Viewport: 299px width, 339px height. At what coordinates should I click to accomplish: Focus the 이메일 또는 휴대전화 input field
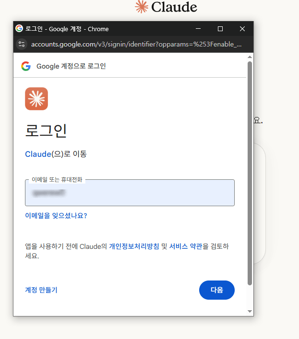130,193
